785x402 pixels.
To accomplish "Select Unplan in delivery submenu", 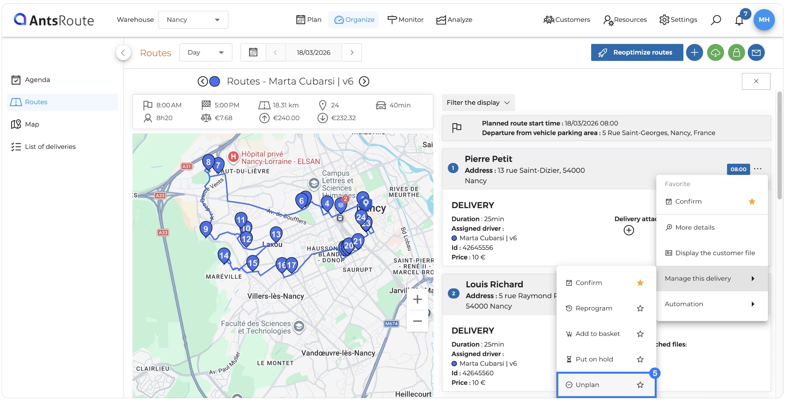I will 587,385.
